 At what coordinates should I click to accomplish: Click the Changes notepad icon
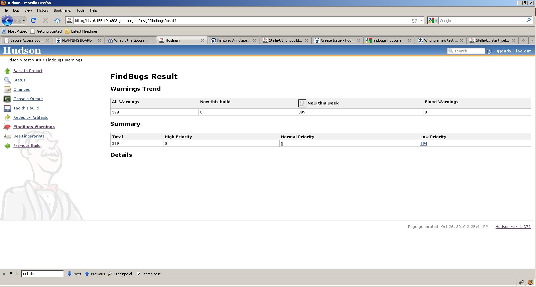point(7,89)
